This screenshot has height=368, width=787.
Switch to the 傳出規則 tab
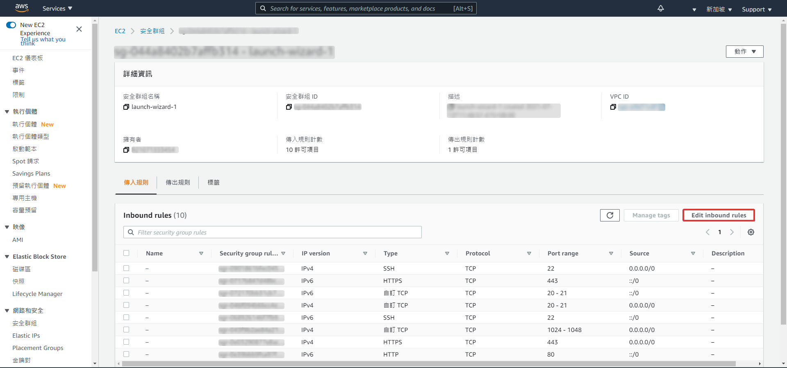tap(178, 183)
